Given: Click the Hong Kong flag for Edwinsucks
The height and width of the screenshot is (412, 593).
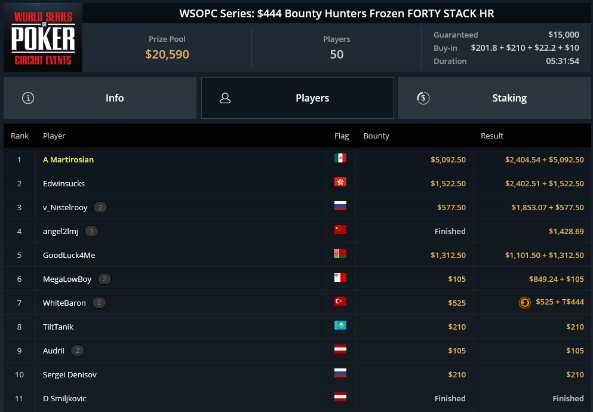Looking at the screenshot, I should tap(340, 182).
